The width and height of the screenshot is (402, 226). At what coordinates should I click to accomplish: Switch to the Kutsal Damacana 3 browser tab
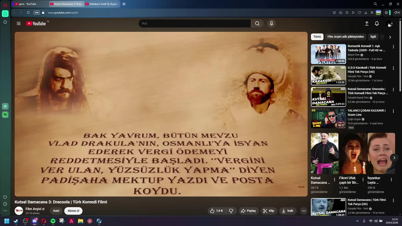pyautogui.click(x=66, y=4)
